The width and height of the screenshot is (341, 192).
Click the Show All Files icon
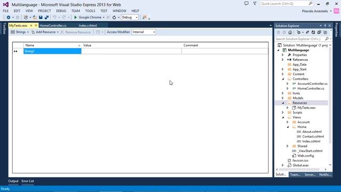(x=325, y=32)
